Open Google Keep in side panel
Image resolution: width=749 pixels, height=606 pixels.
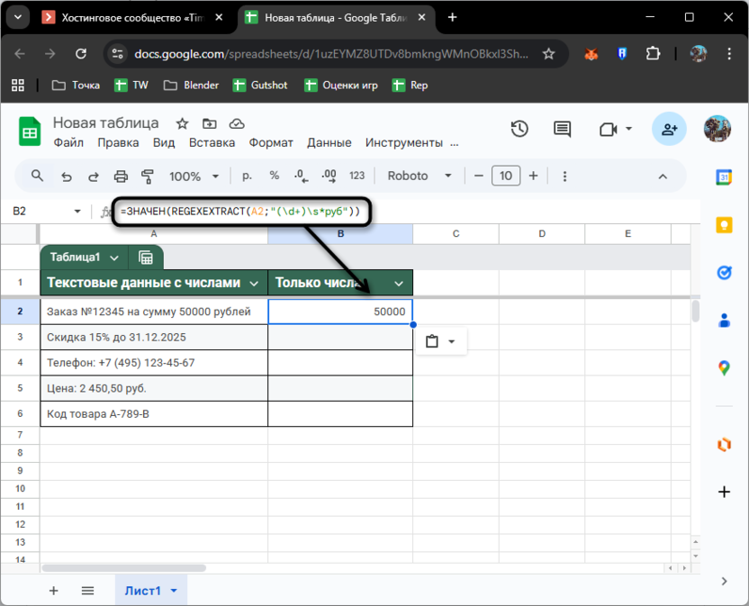[x=724, y=225]
